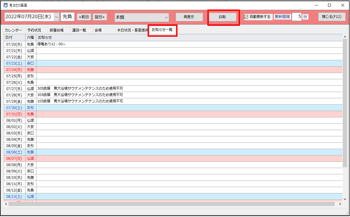Screen dimensions: 350x217
Task: Toggle the 自動更新する checkbox
Action: pyautogui.click(x=246, y=17)
